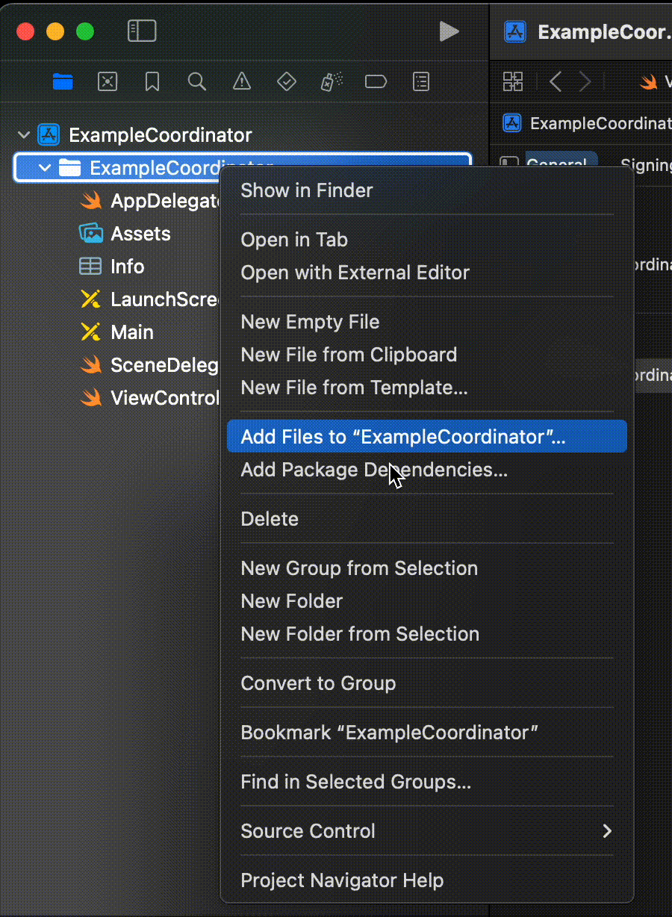This screenshot has width=672, height=917.
Task: Click the Assets catalog icon
Action: click(90, 234)
